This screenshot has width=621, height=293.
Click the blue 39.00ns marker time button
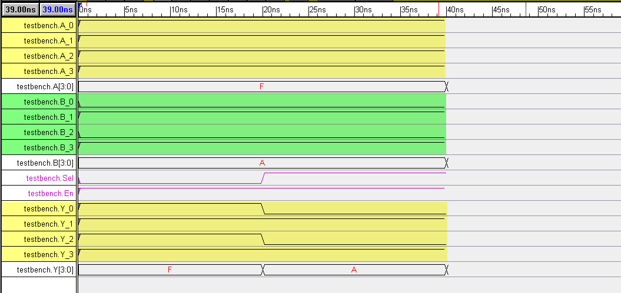point(58,9)
